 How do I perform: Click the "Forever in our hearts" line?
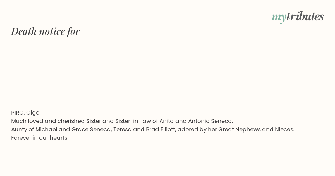pos(39,138)
